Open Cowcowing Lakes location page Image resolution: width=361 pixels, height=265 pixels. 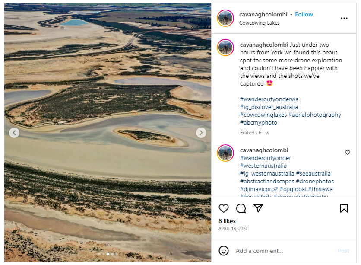click(x=259, y=23)
